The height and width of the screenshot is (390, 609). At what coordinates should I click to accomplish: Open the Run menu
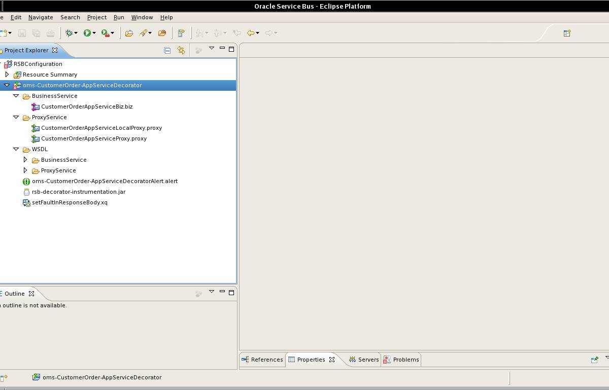coord(119,17)
